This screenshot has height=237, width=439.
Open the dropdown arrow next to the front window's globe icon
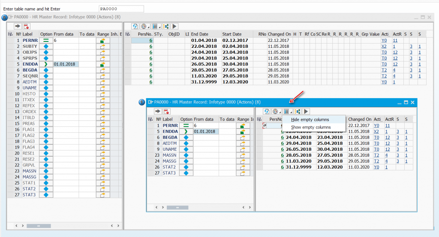(x=280, y=112)
